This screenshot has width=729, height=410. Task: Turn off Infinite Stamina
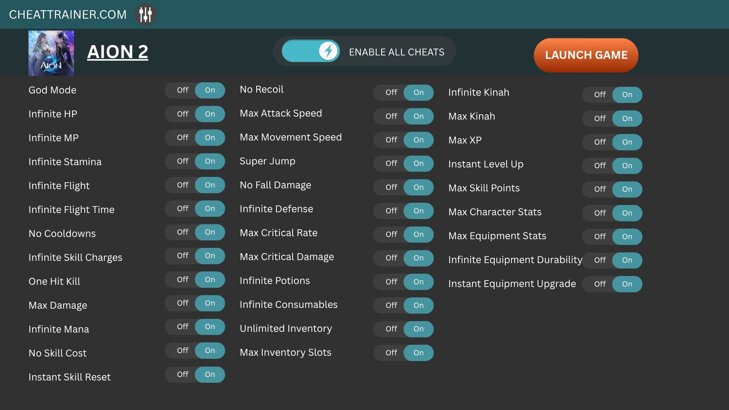183,161
